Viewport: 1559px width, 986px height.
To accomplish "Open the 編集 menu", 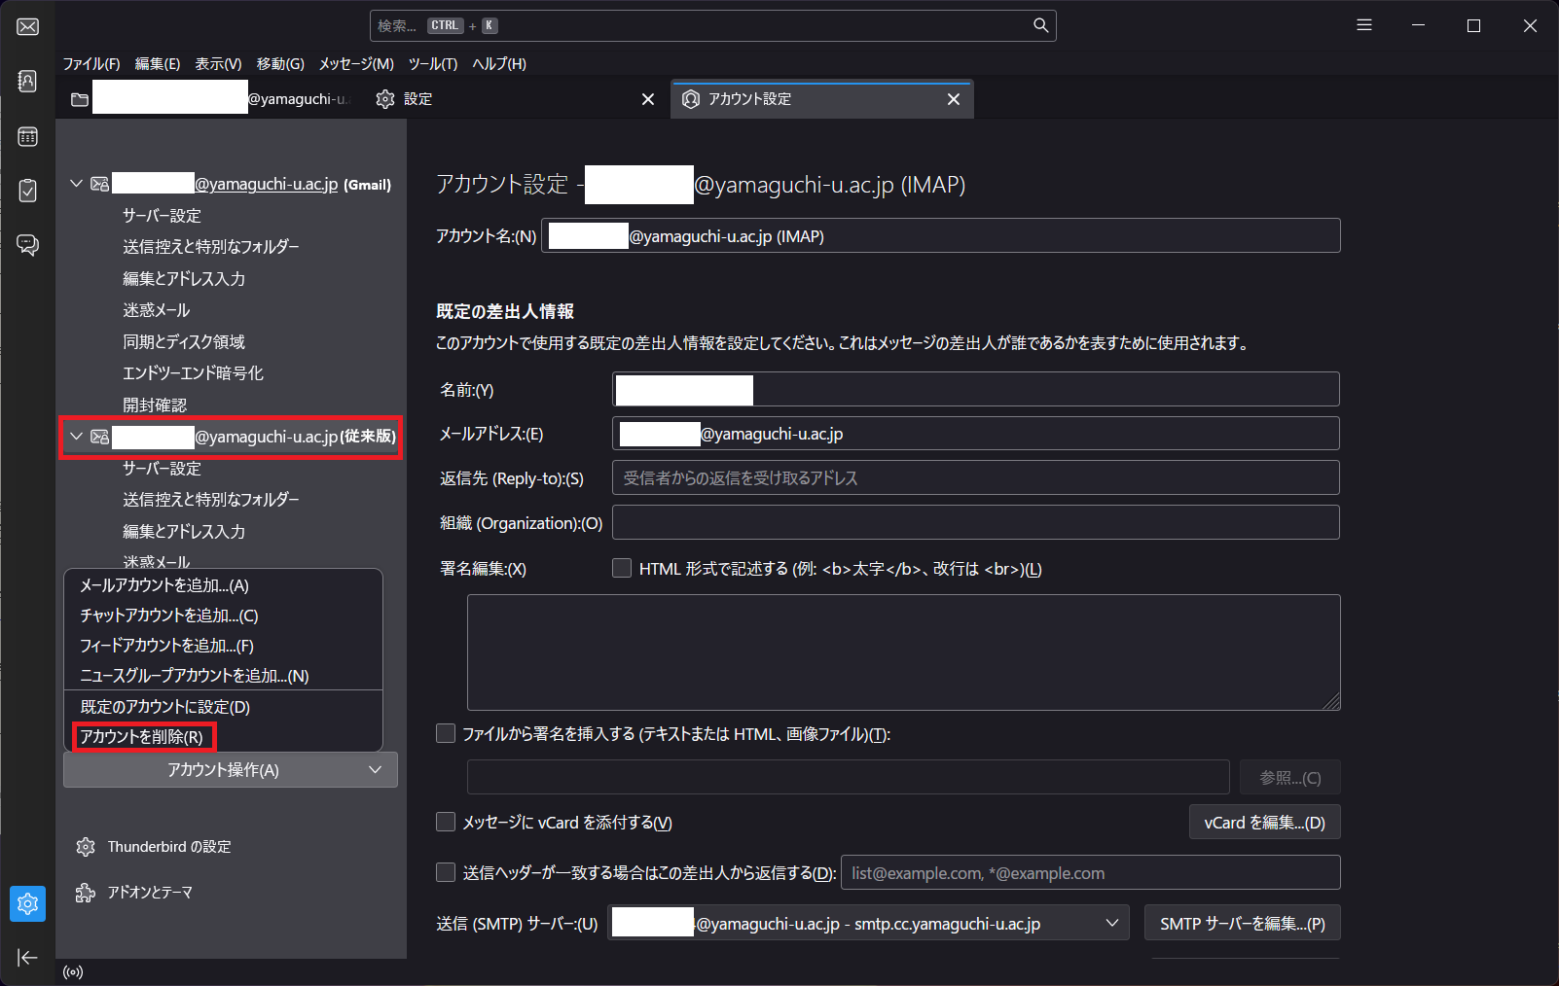I will pos(158,64).
